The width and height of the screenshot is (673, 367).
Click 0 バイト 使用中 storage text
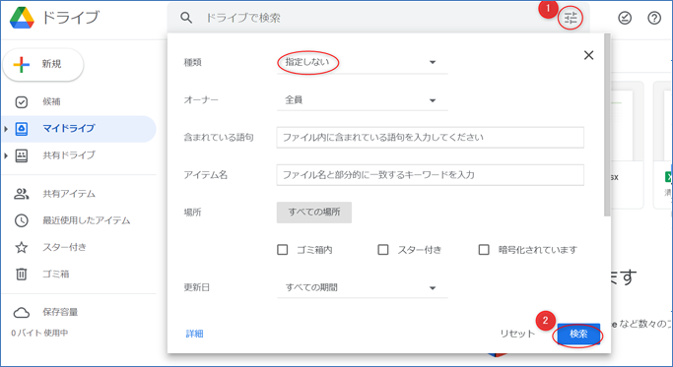click(39, 333)
